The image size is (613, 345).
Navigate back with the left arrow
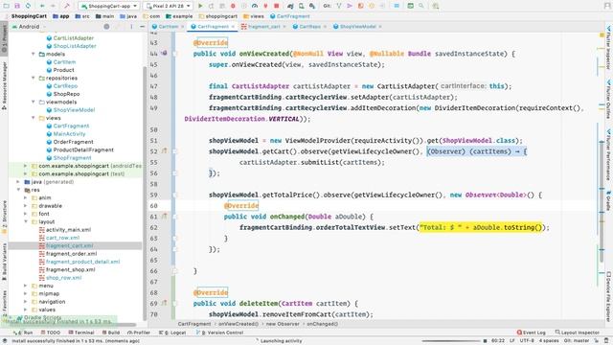[42, 6]
